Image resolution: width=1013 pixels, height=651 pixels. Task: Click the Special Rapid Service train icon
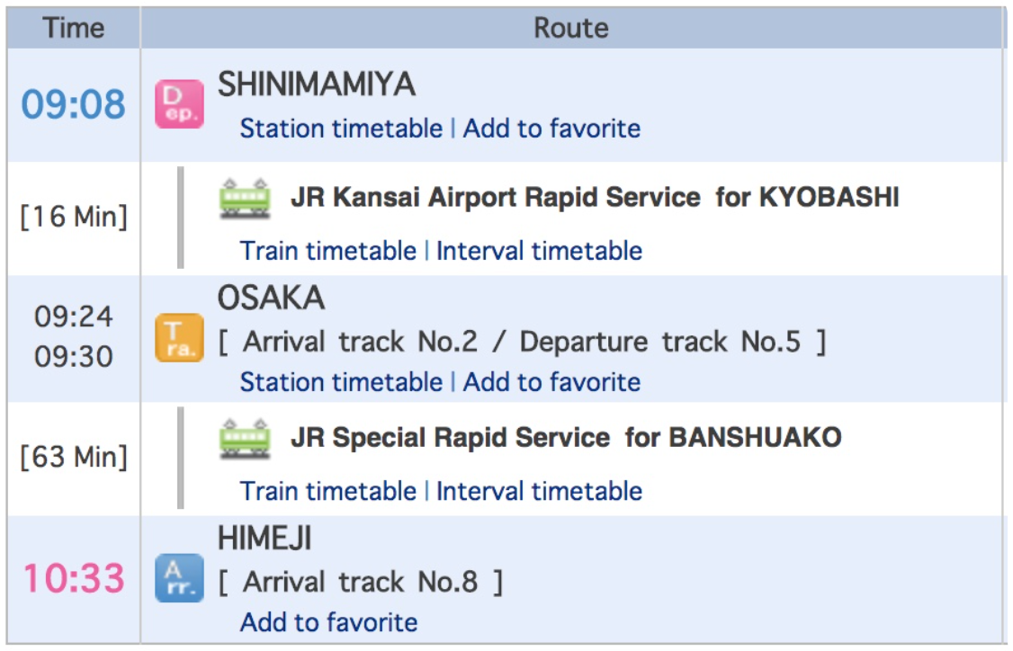pos(245,438)
